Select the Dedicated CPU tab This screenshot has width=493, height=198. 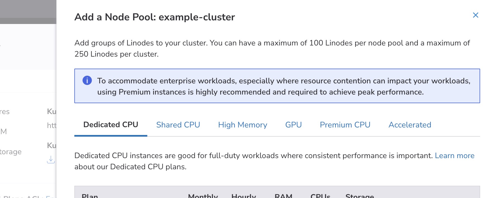point(111,125)
